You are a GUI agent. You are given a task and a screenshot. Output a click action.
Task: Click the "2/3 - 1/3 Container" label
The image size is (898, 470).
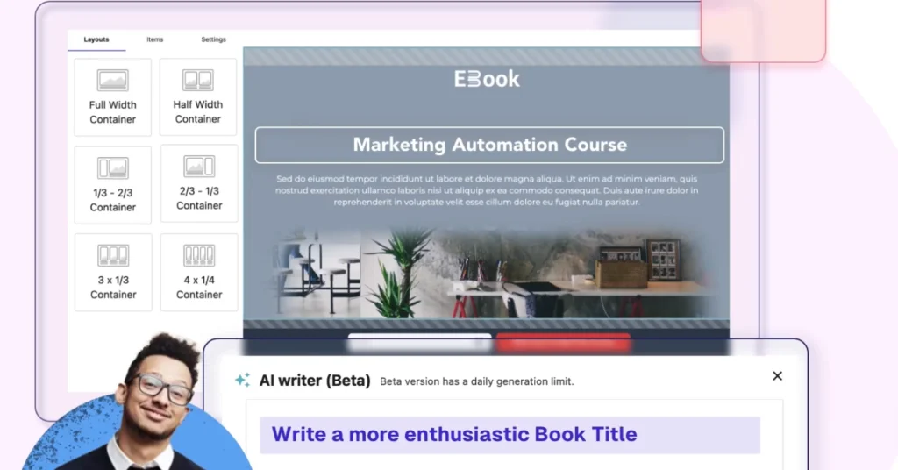pyautogui.click(x=199, y=198)
